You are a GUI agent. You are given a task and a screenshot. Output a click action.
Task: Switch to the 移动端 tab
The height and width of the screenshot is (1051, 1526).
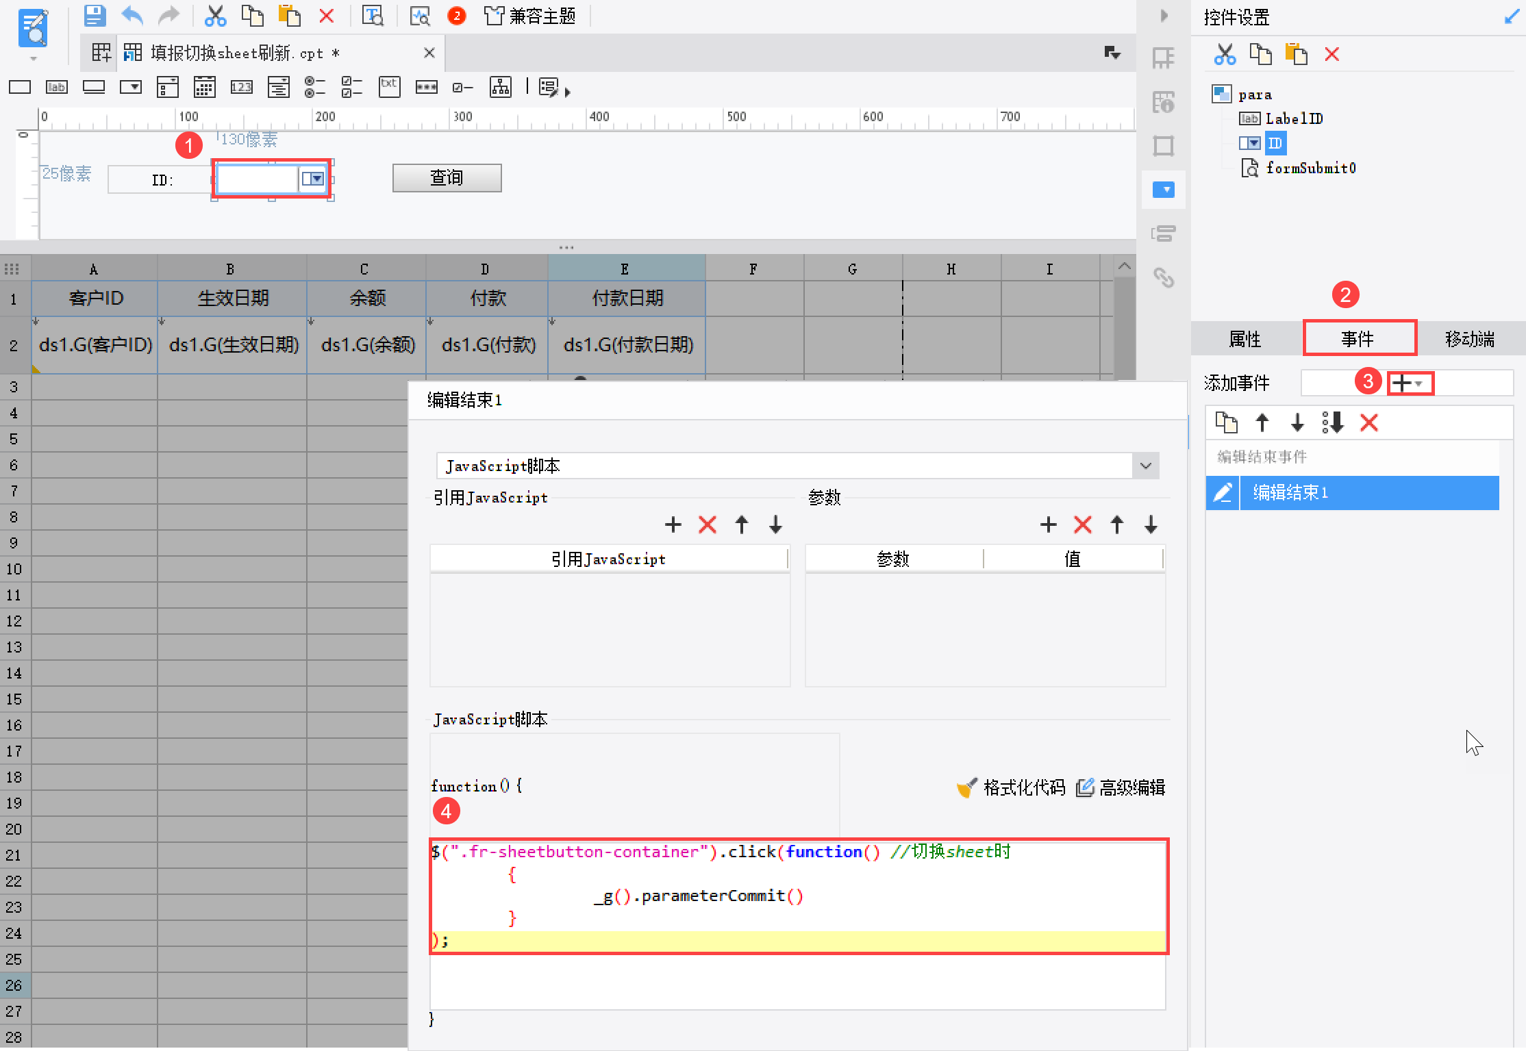pyautogui.click(x=1469, y=338)
